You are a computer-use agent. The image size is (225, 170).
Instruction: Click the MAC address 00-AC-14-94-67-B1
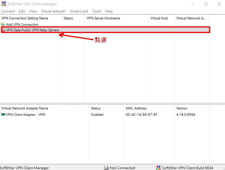point(141,114)
